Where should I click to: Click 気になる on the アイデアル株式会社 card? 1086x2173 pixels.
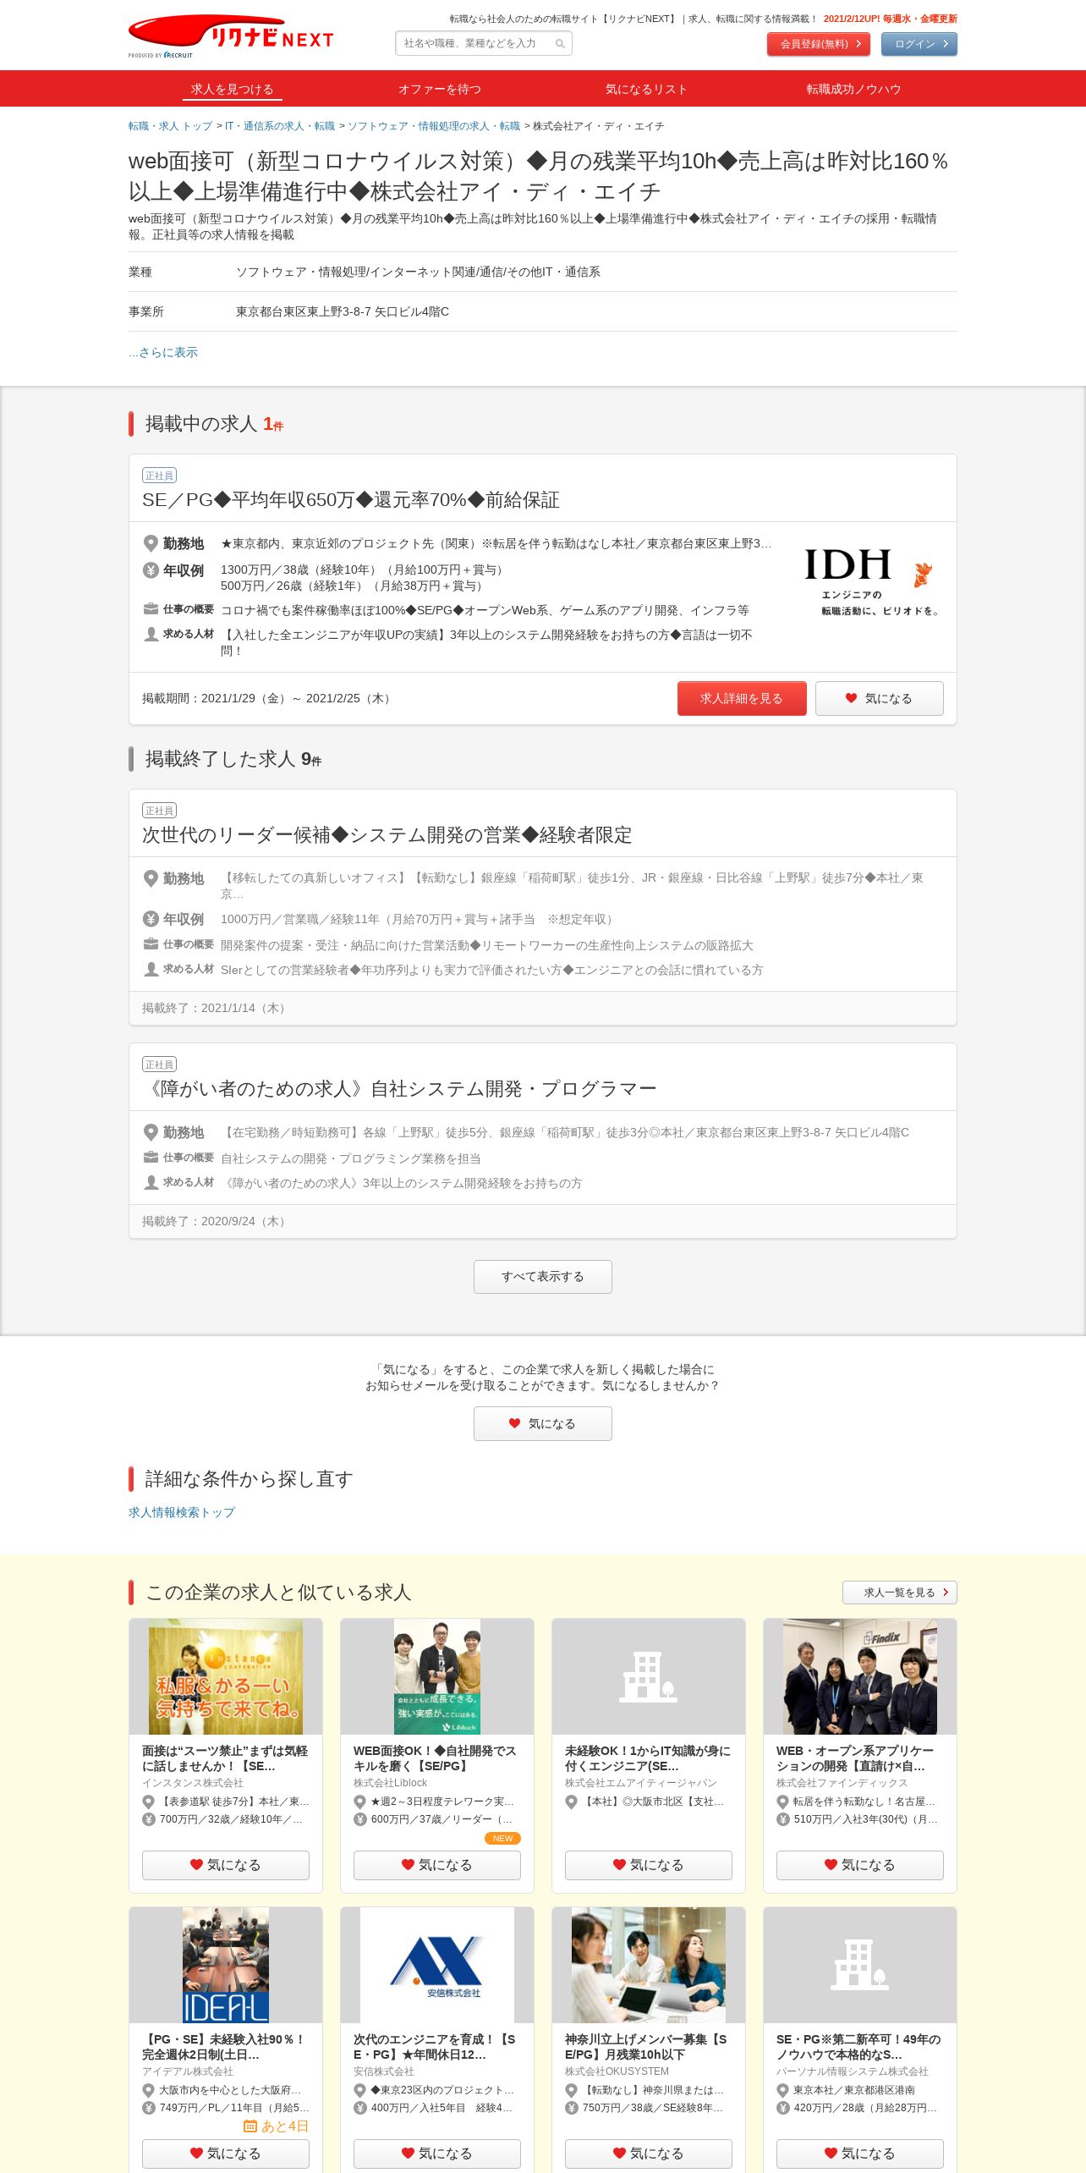226,2154
